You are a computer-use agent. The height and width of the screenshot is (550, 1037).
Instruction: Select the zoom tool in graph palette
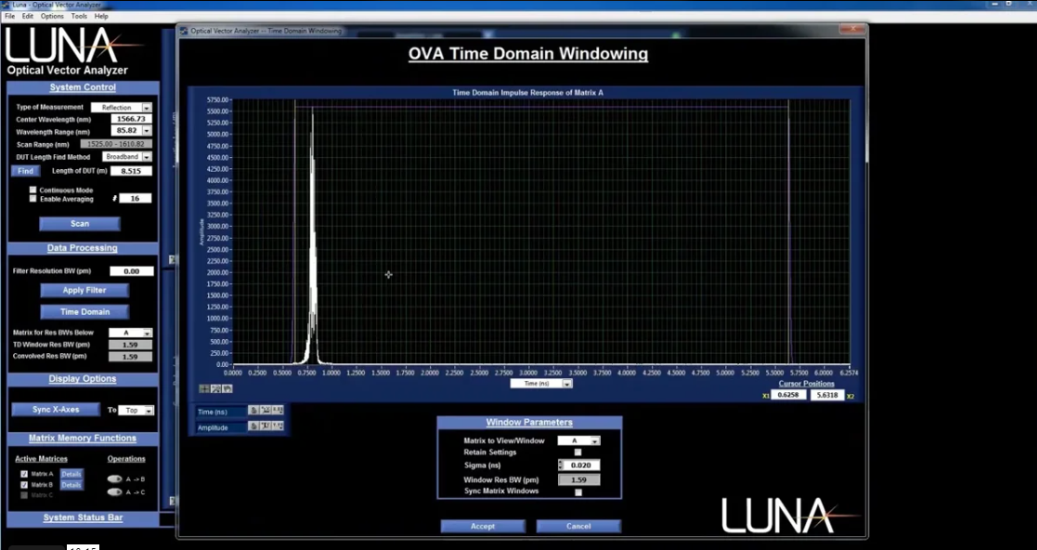pos(216,388)
